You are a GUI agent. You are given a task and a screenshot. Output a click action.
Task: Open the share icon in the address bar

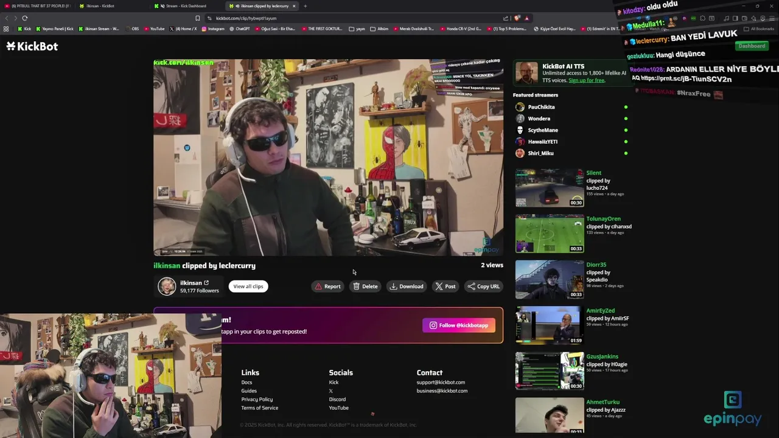click(506, 18)
